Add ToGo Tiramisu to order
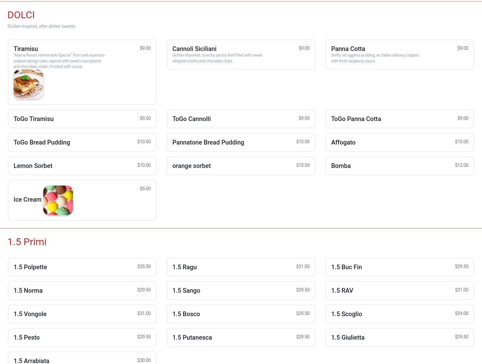Image resolution: width=482 pixels, height=364 pixels. tap(82, 119)
